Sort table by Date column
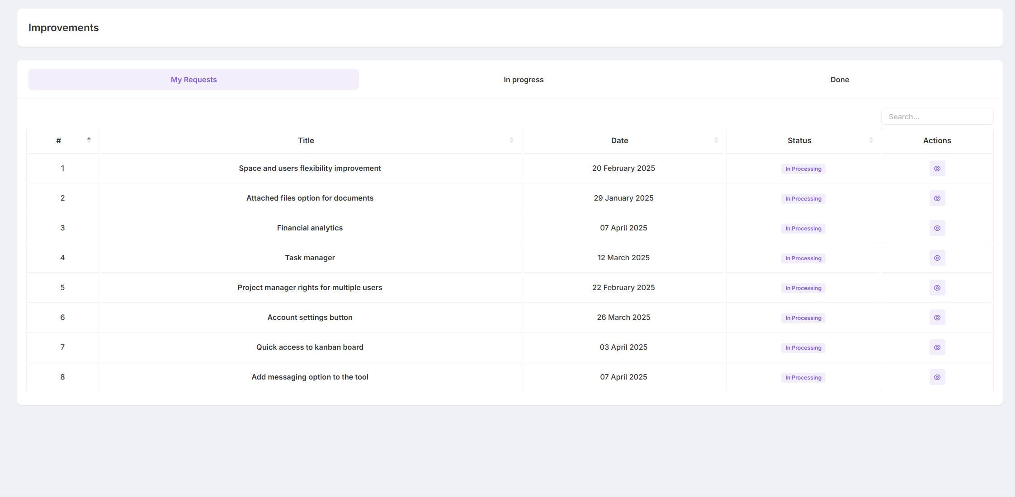1015x497 pixels. [716, 141]
